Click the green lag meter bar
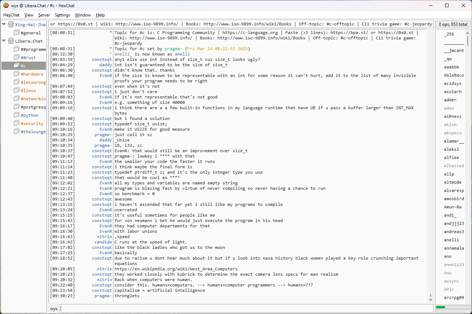Screen dimensions: 472x314 pos(440,307)
